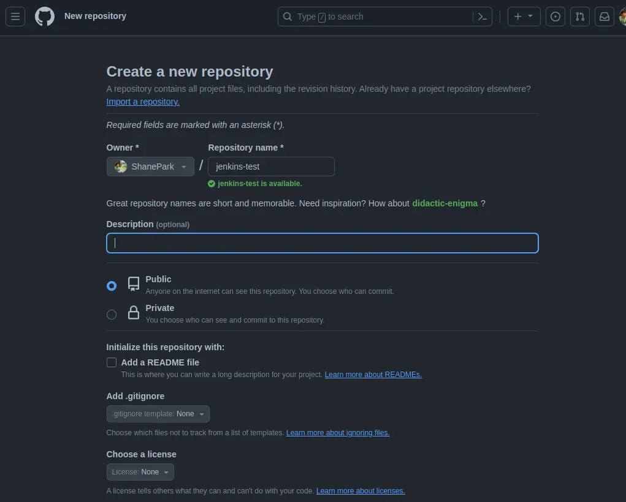
Task: Click the Create a new repository heading
Action: (189, 72)
